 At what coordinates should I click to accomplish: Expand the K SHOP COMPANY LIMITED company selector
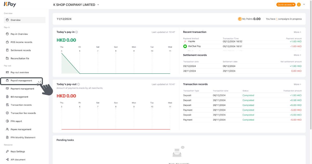[x=98, y=4]
